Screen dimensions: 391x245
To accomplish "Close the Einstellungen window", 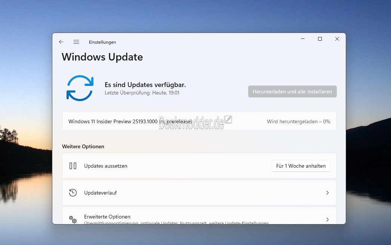I will pyautogui.click(x=337, y=39).
